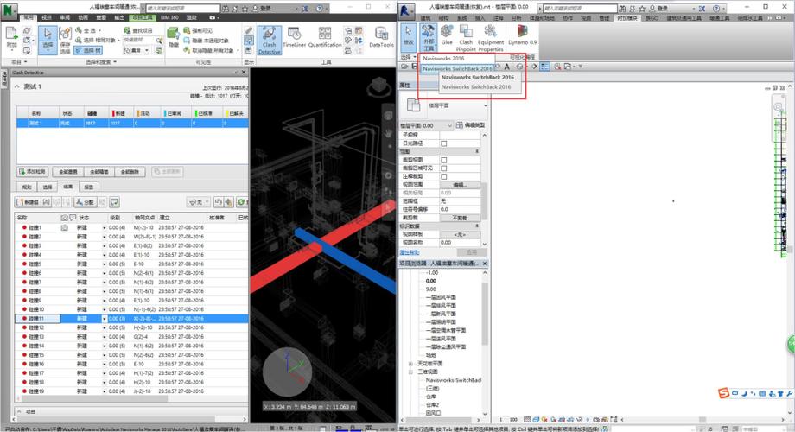The height and width of the screenshot is (432, 795).
Task: Select the Navisworks SwitchBack view in project browser
Action: pos(454,380)
